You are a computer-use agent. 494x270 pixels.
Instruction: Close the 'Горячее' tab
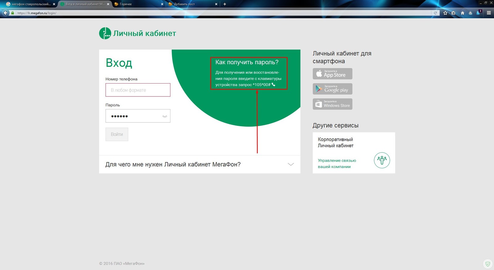(x=162, y=4)
